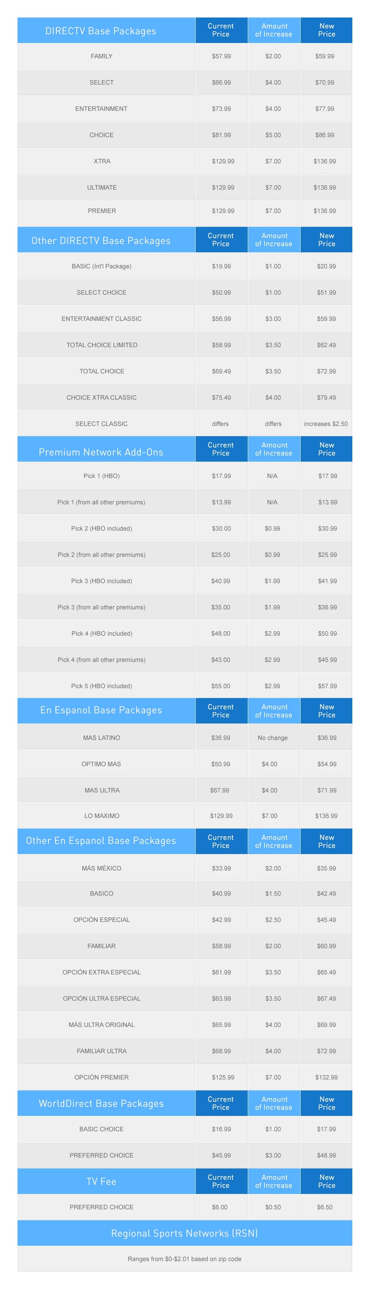Screen dimensions: 372x1295
Task: Click the En Espanol Base Packages header
Action: [101, 710]
